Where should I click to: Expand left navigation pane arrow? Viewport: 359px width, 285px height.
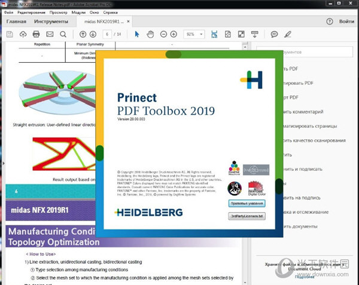pos(3,163)
